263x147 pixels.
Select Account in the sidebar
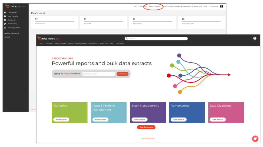click(11, 20)
